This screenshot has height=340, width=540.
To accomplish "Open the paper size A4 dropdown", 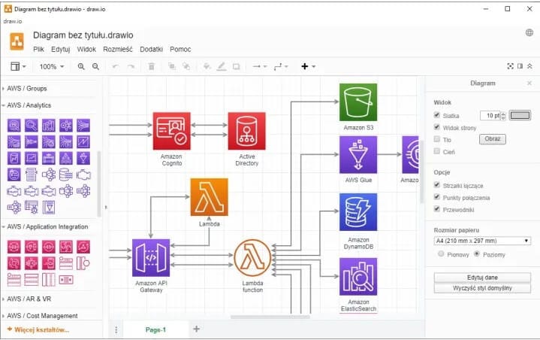I will 482,241.
